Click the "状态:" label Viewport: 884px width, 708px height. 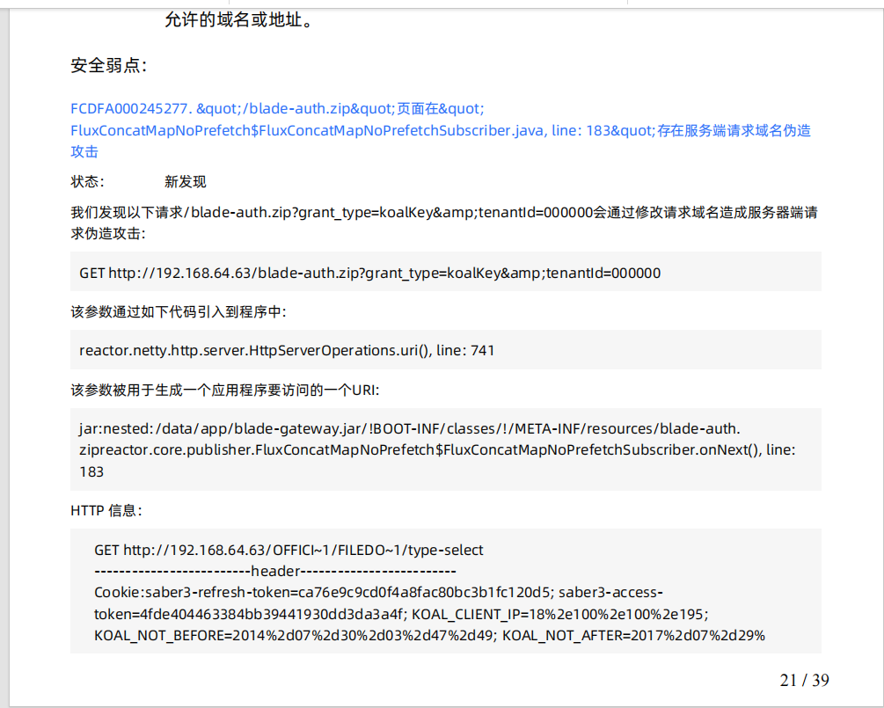[88, 182]
